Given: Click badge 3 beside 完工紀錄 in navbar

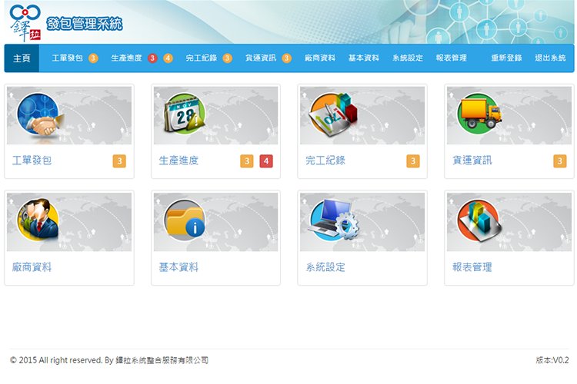Looking at the screenshot, I should (x=228, y=58).
